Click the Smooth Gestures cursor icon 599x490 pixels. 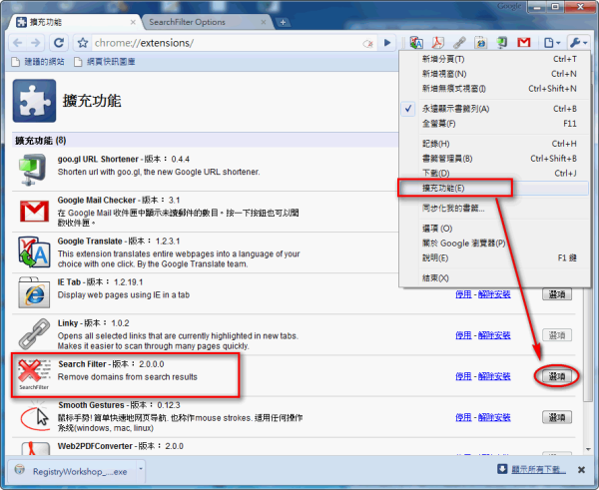pyautogui.click(x=35, y=417)
